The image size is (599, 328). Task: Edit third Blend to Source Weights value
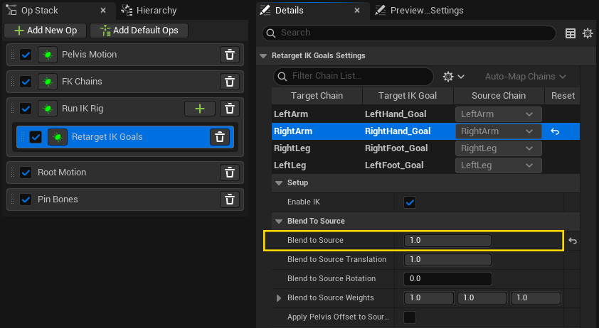tap(536, 298)
